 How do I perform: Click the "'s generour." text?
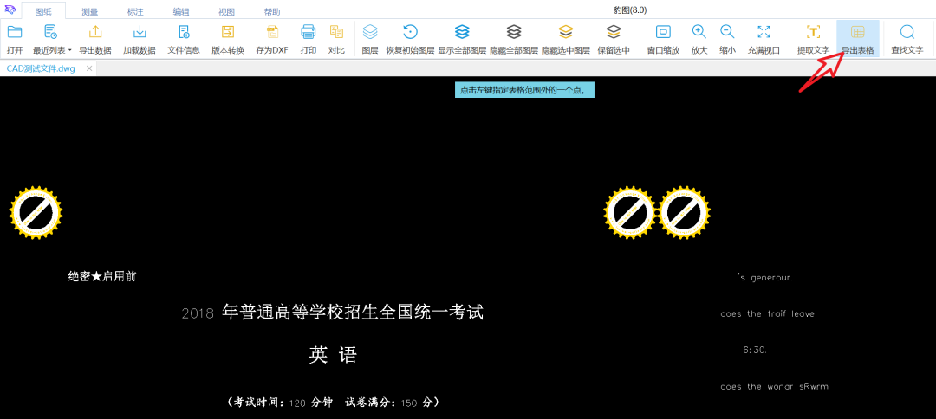pos(764,278)
